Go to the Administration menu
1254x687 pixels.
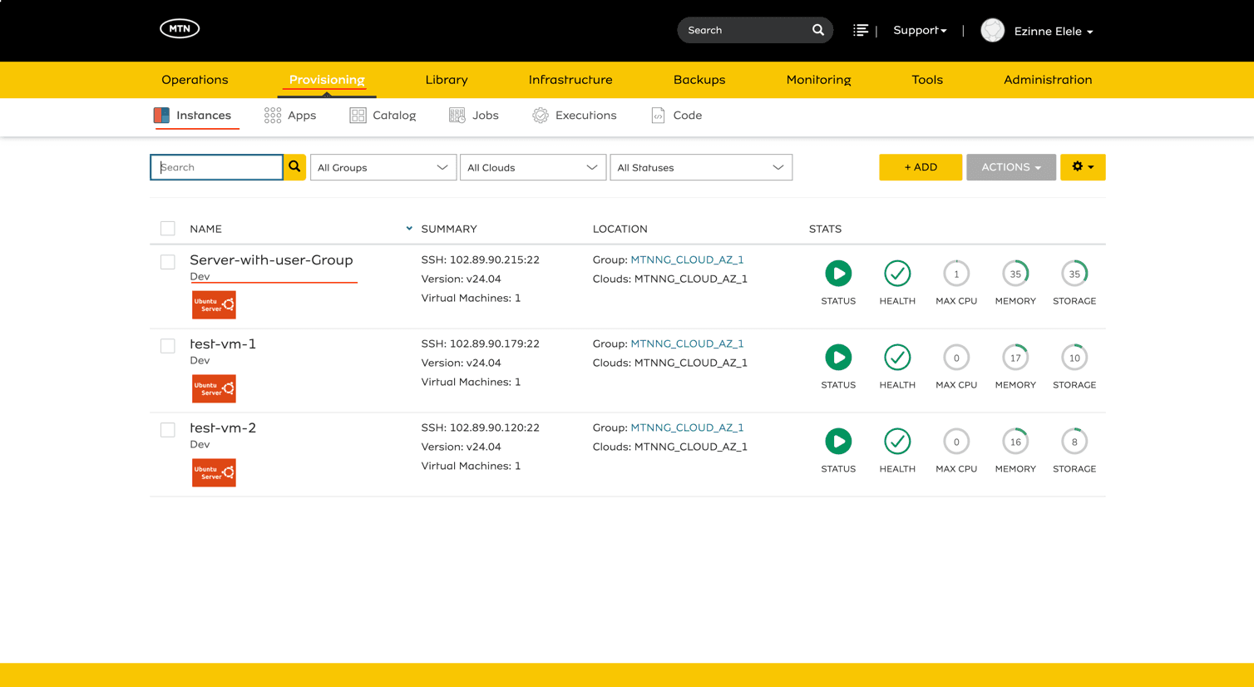pos(1048,80)
